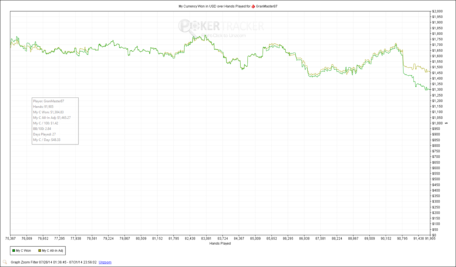Click the "BB/100: 2.84" line

[x=42, y=129]
